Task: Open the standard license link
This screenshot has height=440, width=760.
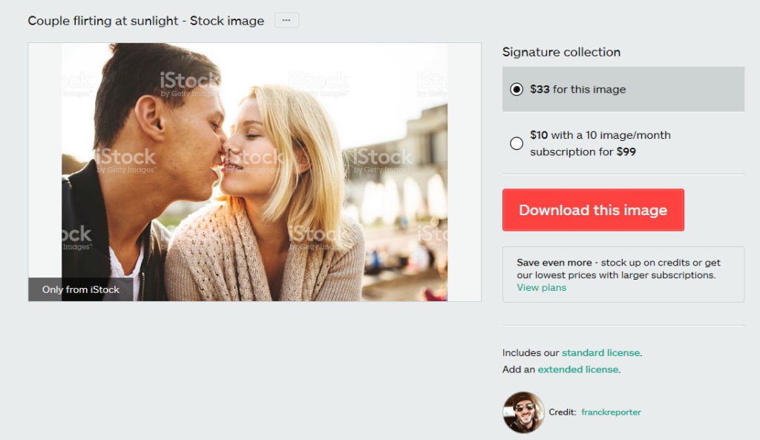Action: point(600,353)
